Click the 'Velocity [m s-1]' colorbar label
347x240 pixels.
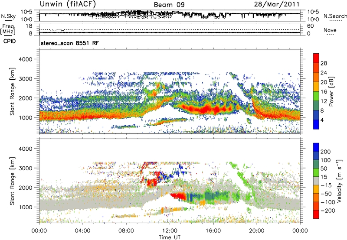(339, 181)
